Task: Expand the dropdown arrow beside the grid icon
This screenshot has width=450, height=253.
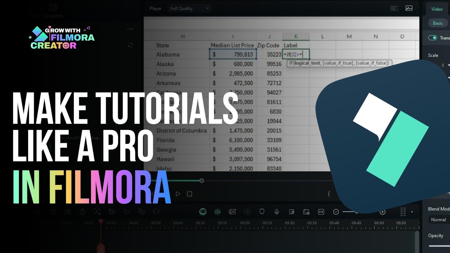Action: [412, 212]
